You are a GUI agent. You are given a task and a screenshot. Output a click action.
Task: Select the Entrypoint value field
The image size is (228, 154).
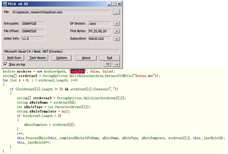pyautogui.click(x=33, y=24)
